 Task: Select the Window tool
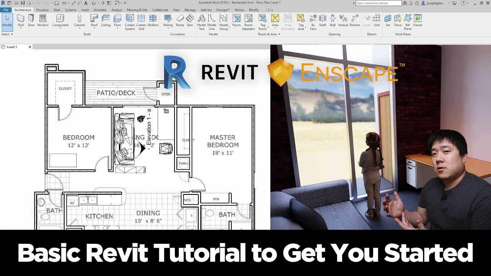(43, 21)
